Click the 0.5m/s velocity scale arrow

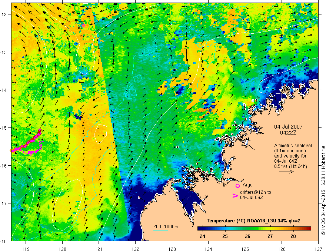point(286,172)
